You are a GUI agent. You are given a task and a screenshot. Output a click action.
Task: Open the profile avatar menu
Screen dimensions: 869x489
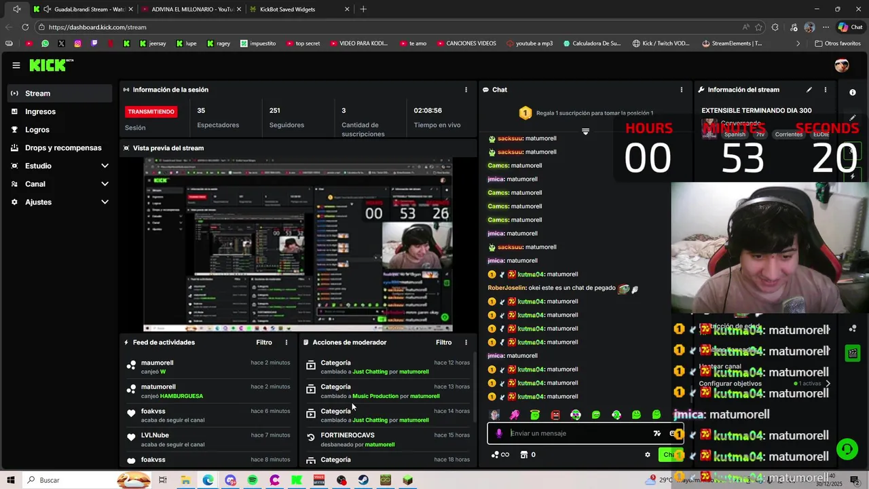coord(842,65)
